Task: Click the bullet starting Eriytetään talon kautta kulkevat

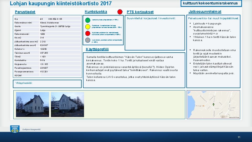Action: click(213, 67)
